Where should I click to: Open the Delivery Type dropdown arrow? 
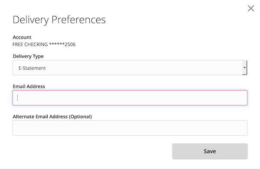[x=244, y=68]
